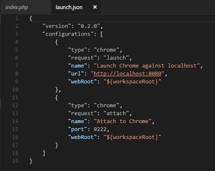This screenshot has width=215, height=171.
Task: Click the port value 9222
Action: tap(100, 129)
